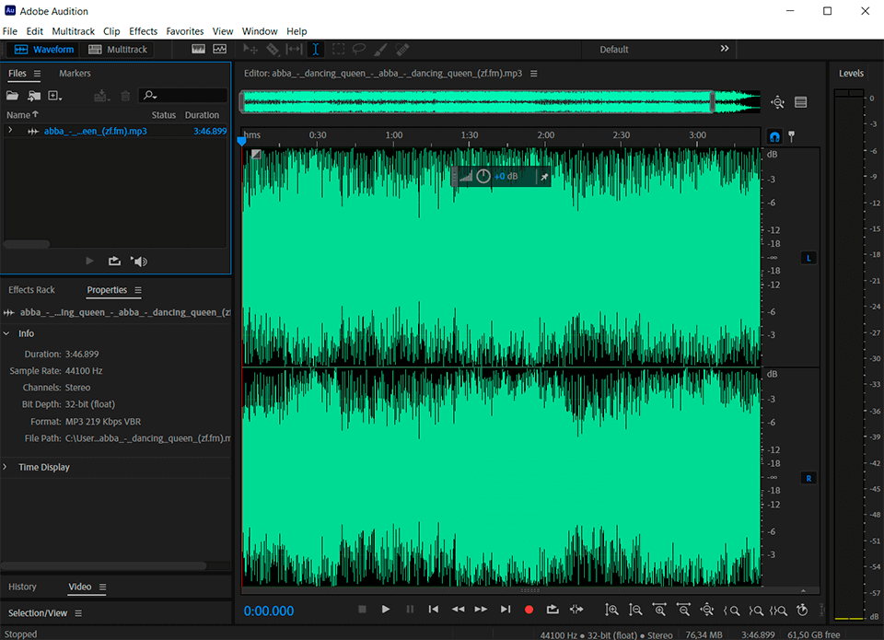Viewport: 884px width, 640px height.
Task: Select the Paintbrush Selection tool
Action: (x=381, y=50)
